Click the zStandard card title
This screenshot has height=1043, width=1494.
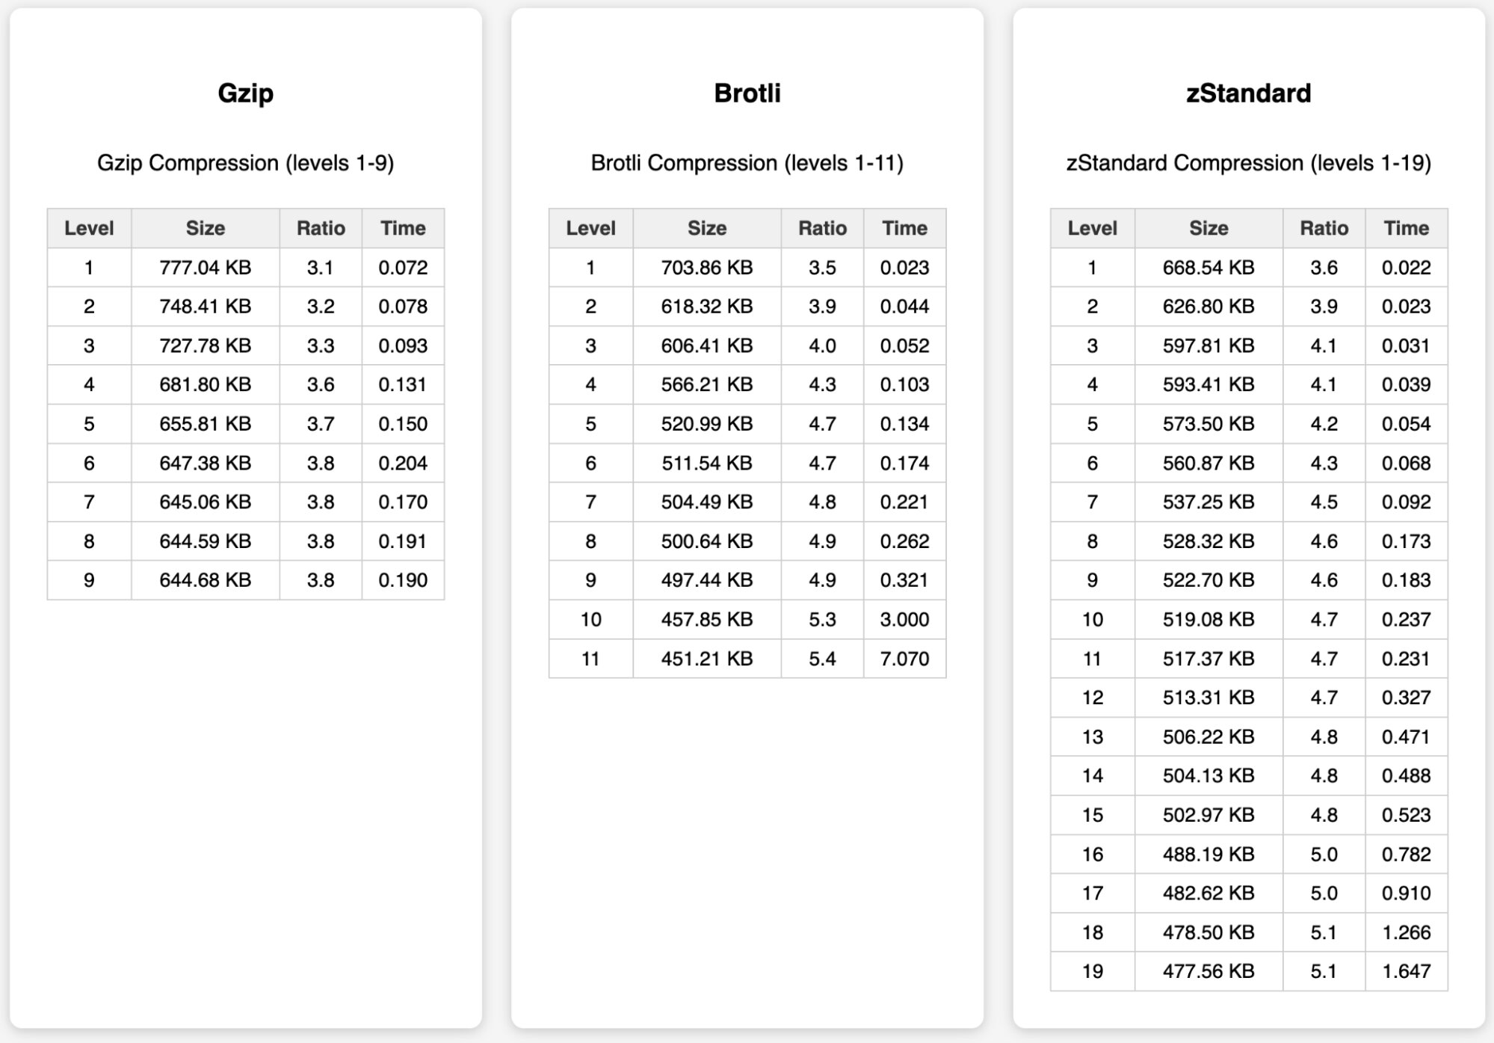pyautogui.click(x=1248, y=93)
